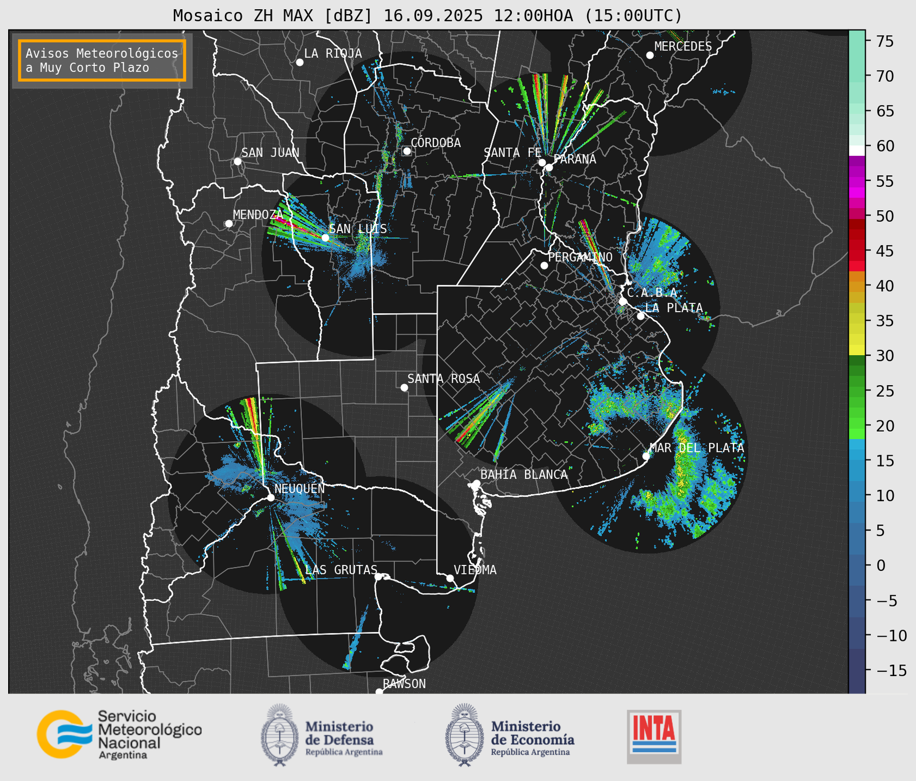Image resolution: width=916 pixels, height=781 pixels.
Task: Click the SANTA ROSA city marker dot
Action: tap(404, 388)
